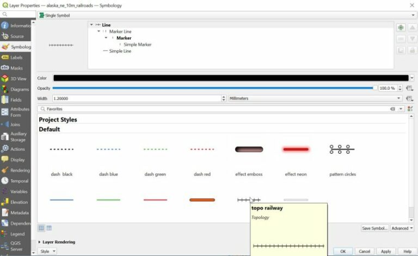The height and width of the screenshot is (256, 418).
Task: Switch symbol list to icon view
Action: pyautogui.click(x=41, y=228)
